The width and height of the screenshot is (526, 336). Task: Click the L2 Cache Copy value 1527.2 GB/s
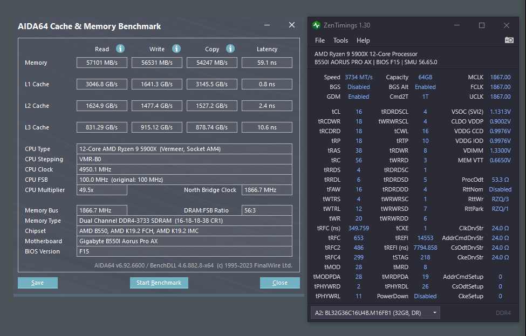[212, 106]
